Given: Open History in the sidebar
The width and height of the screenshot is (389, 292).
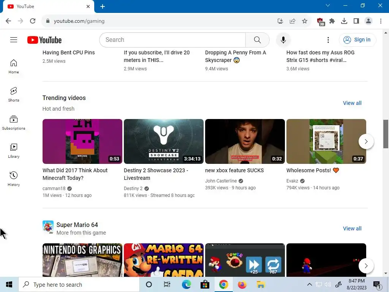Looking at the screenshot, I should [14, 179].
